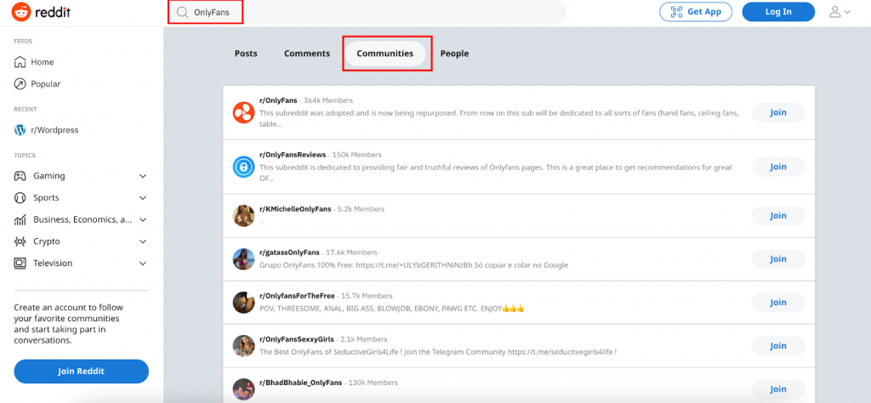The width and height of the screenshot is (871, 403).
Task: Open the r/OnlyFansReviews community name
Action: [x=293, y=155]
